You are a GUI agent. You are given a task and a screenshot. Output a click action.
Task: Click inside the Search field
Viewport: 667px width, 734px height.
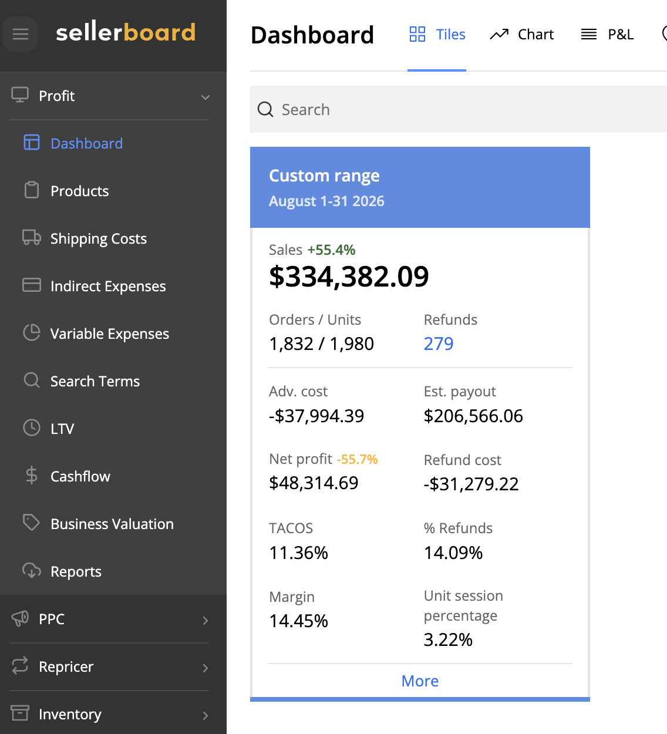click(x=459, y=109)
